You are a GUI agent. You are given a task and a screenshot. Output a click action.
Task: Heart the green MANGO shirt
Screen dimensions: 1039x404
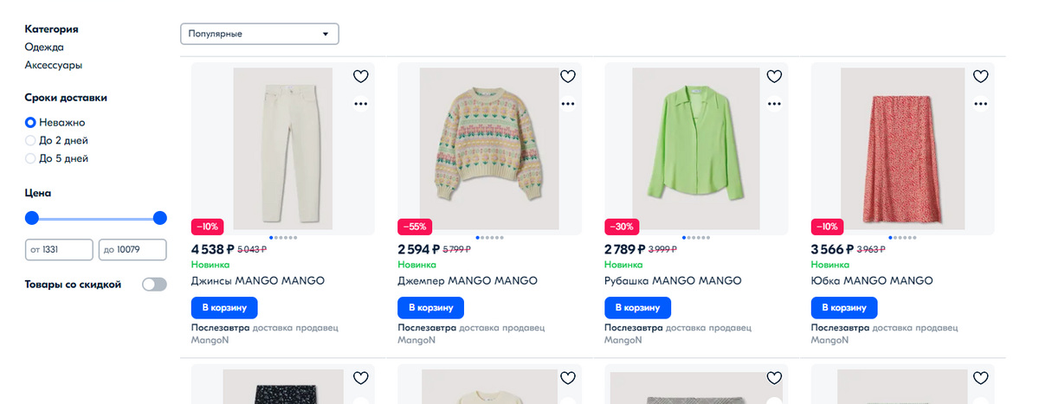774,76
